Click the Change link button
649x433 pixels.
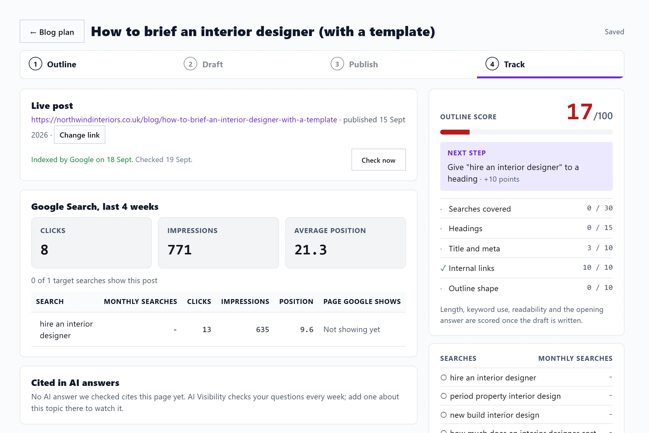(80, 135)
